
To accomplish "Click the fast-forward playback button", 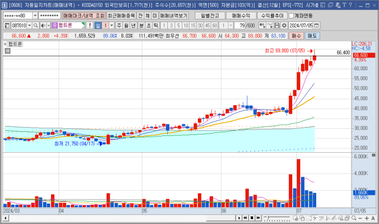I will click(258, 218).
